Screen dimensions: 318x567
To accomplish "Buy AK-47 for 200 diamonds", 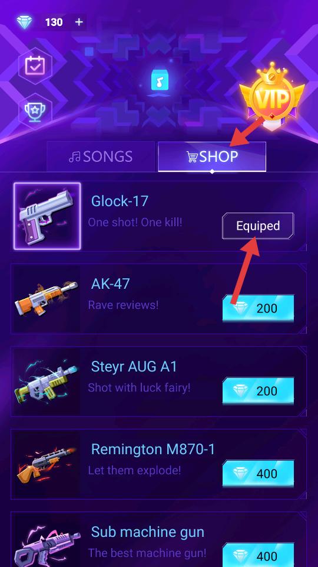I will (x=258, y=308).
